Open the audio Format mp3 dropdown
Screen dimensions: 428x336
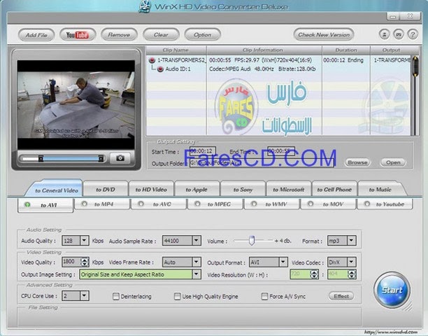(x=352, y=241)
